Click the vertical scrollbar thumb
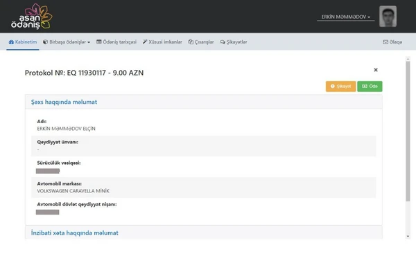Image resolution: width=416 pixels, height=263 pixels. [x=408, y=131]
